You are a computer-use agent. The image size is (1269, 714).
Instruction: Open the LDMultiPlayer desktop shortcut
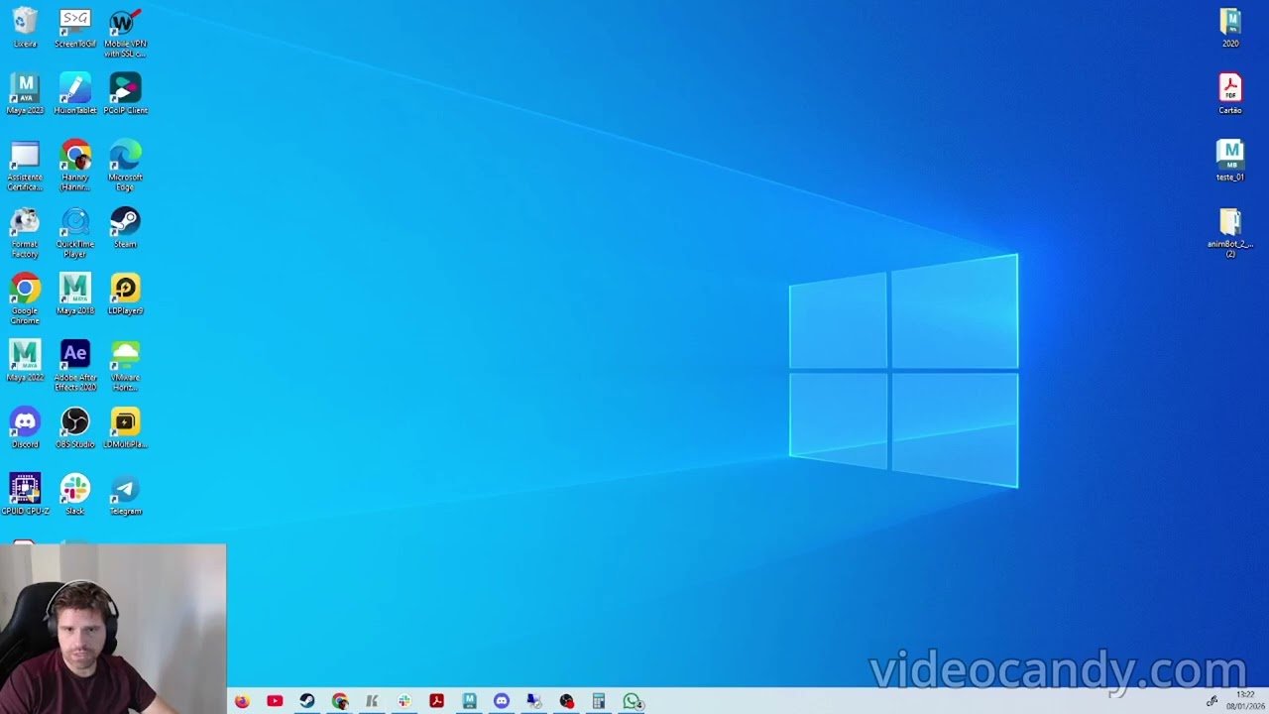tap(125, 427)
